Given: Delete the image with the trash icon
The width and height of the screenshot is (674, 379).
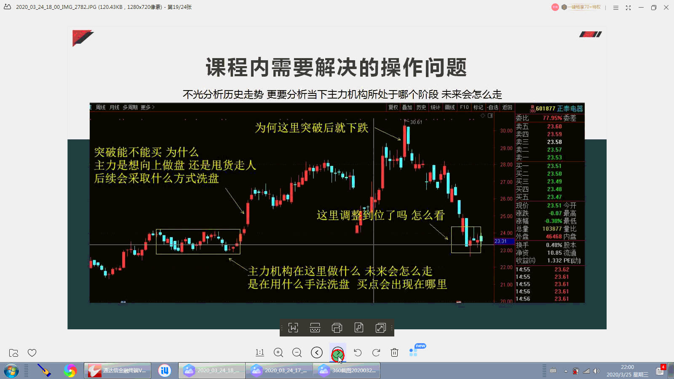Looking at the screenshot, I should pos(394,352).
